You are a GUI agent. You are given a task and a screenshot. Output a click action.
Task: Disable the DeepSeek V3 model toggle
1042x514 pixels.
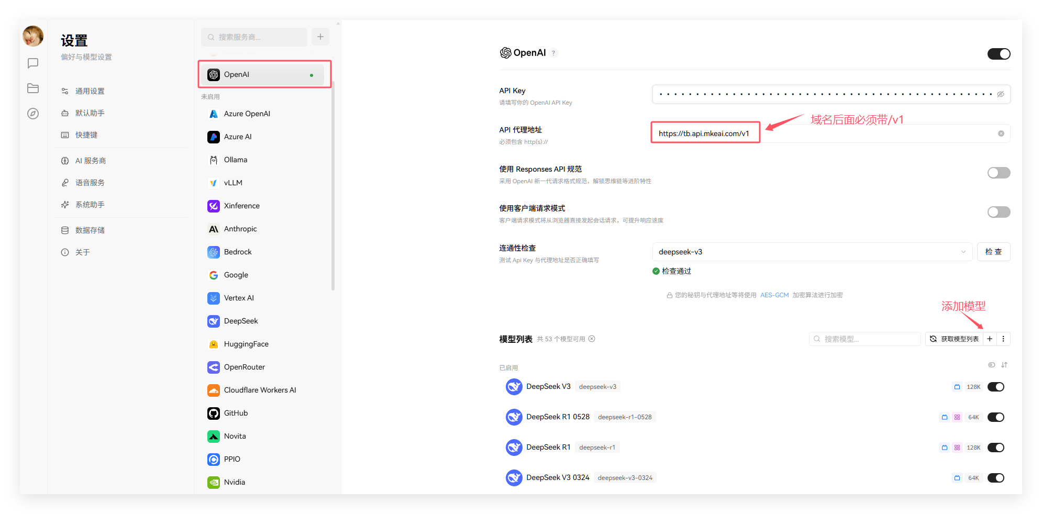[995, 386]
